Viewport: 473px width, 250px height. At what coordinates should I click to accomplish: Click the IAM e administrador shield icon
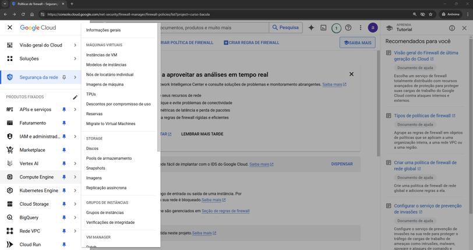pos(10,137)
